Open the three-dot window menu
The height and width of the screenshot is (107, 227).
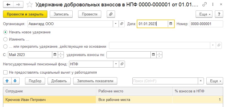click(213, 4)
